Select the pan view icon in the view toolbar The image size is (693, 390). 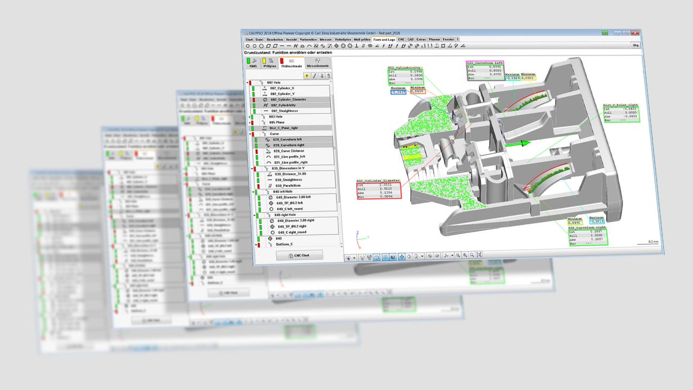pos(402,257)
